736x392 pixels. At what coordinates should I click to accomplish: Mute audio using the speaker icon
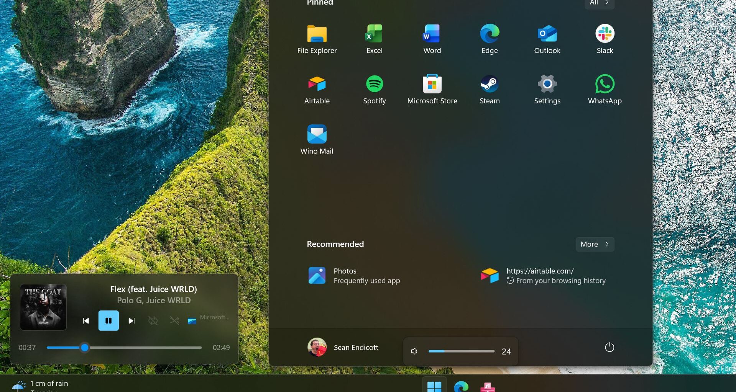coord(414,351)
